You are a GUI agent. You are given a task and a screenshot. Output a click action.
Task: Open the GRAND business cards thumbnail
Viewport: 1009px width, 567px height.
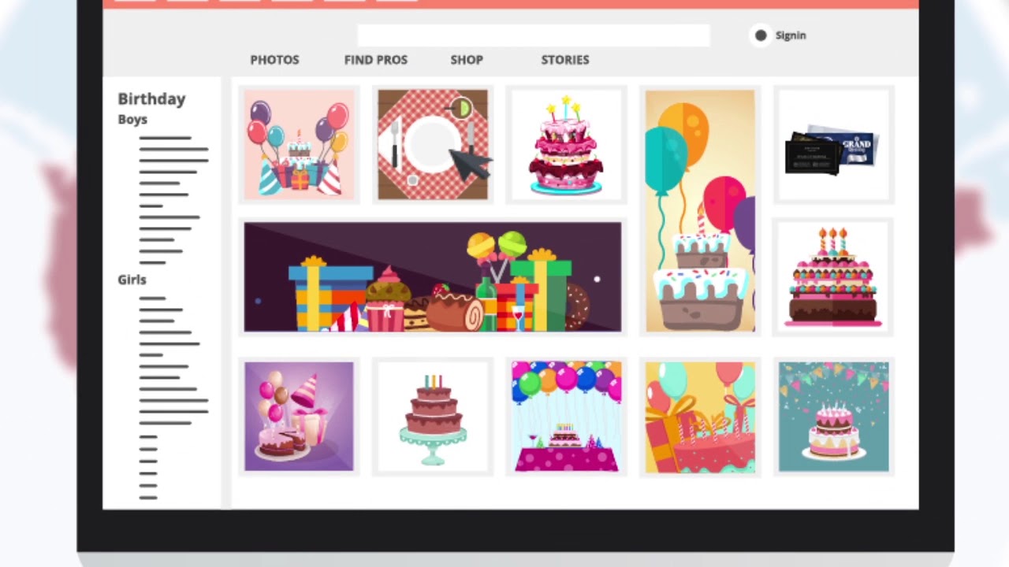833,144
